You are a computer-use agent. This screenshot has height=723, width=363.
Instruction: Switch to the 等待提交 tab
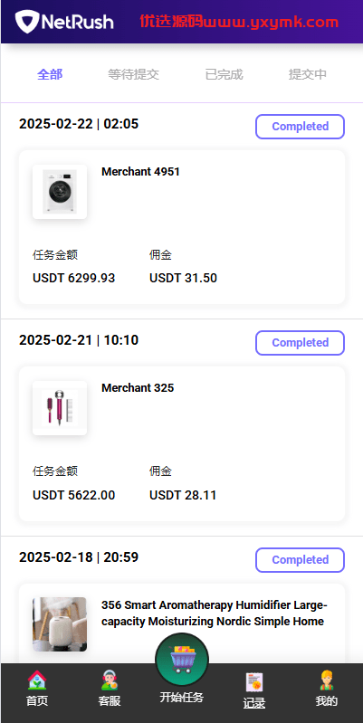(134, 74)
